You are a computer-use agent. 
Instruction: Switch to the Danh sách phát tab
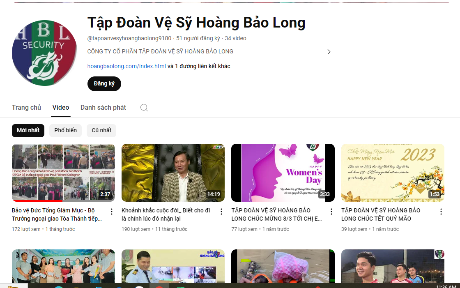tap(103, 108)
